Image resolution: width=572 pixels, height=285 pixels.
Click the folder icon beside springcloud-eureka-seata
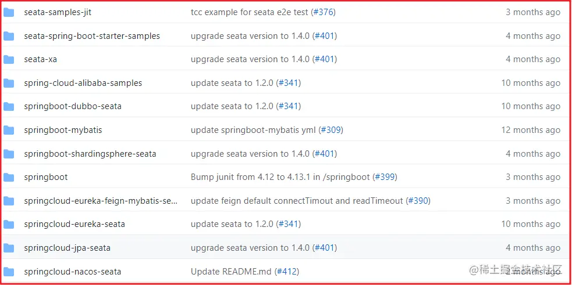click(9, 224)
